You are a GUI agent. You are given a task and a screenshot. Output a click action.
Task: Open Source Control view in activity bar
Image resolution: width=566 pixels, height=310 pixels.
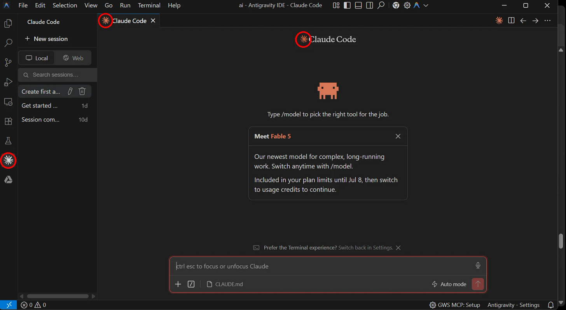coord(8,62)
